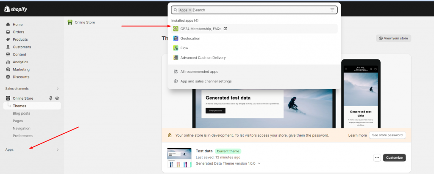Click the Customize button
The height and width of the screenshot is (174, 434).
tap(394, 157)
